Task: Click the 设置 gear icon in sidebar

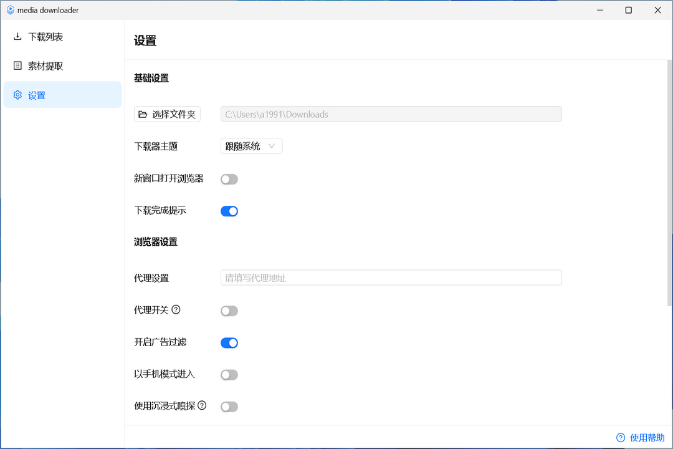Action: coord(17,95)
